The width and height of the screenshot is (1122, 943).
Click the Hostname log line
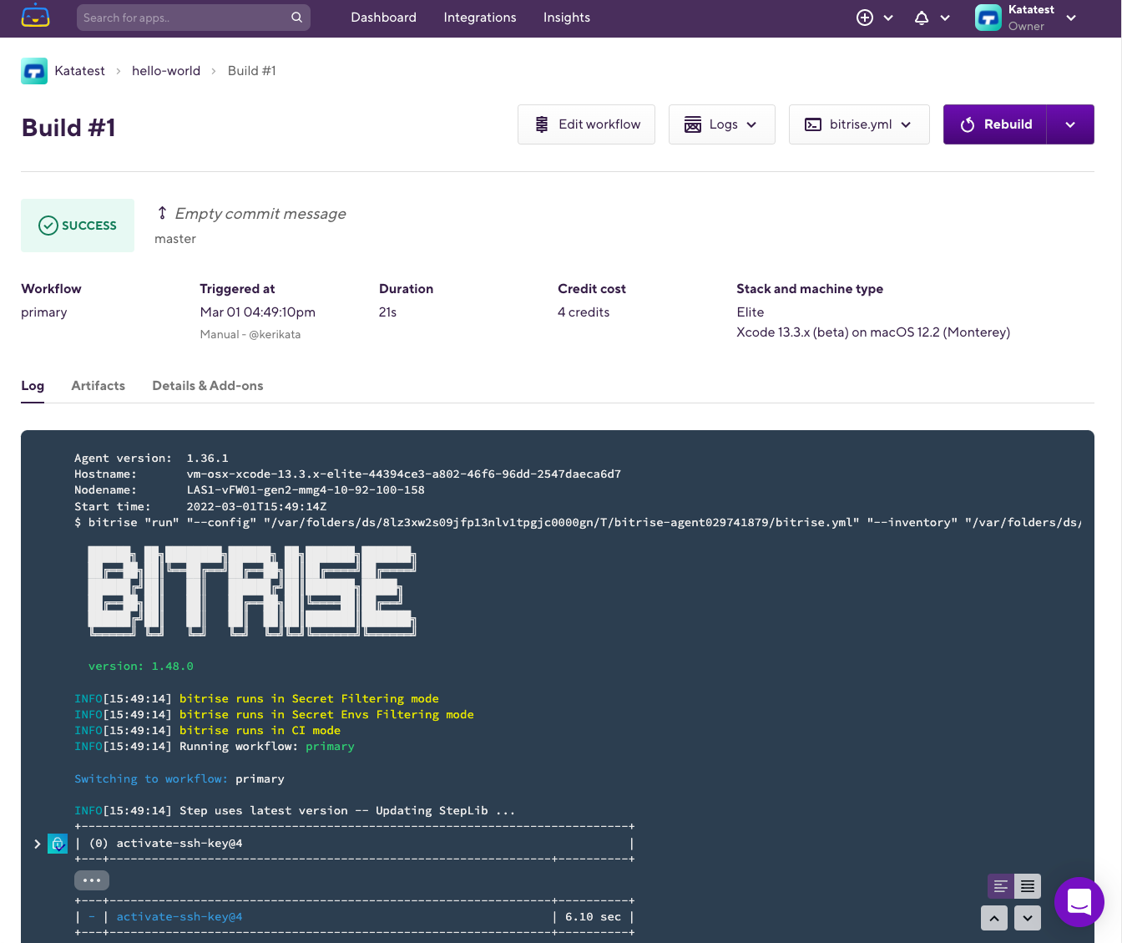pyautogui.click(x=347, y=474)
